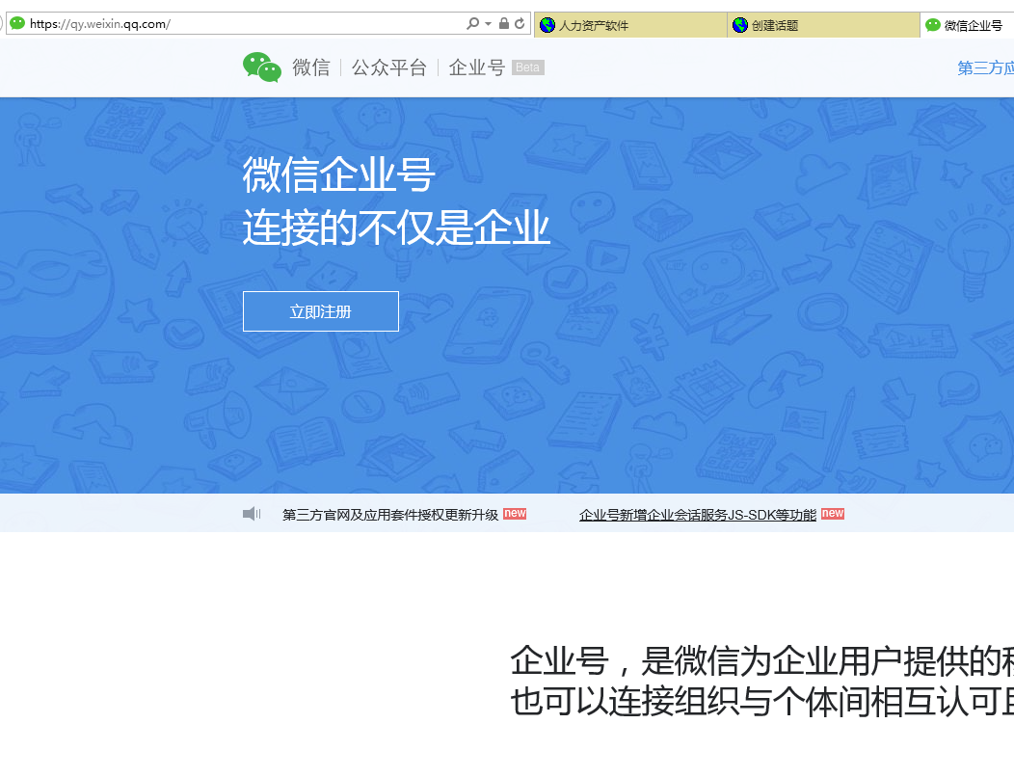Viewport: 1014px width, 777px height.
Task: Click the speaker announcement icon
Action: point(252,514)
